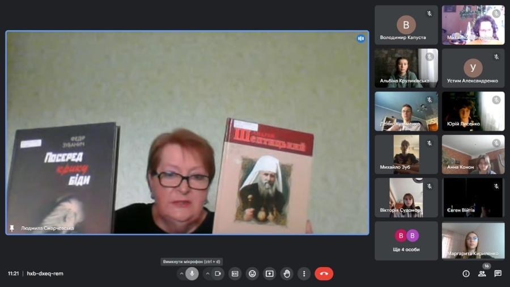Image resolution: width=510 pixels, height=287 pixels.
Task: Click the 11:21 clock text
Action: point(14,273)
